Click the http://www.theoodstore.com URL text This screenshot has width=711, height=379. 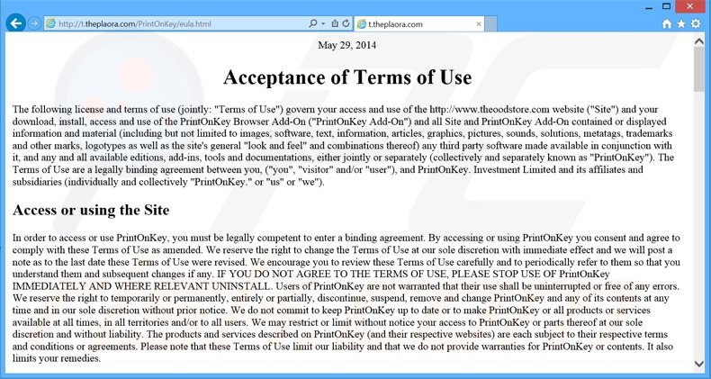(x=490, y=109)
